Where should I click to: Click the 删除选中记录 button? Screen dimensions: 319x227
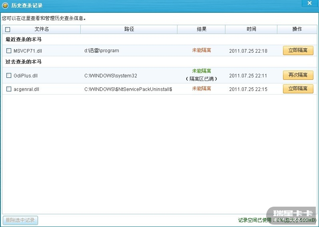(x=20, y=220)
